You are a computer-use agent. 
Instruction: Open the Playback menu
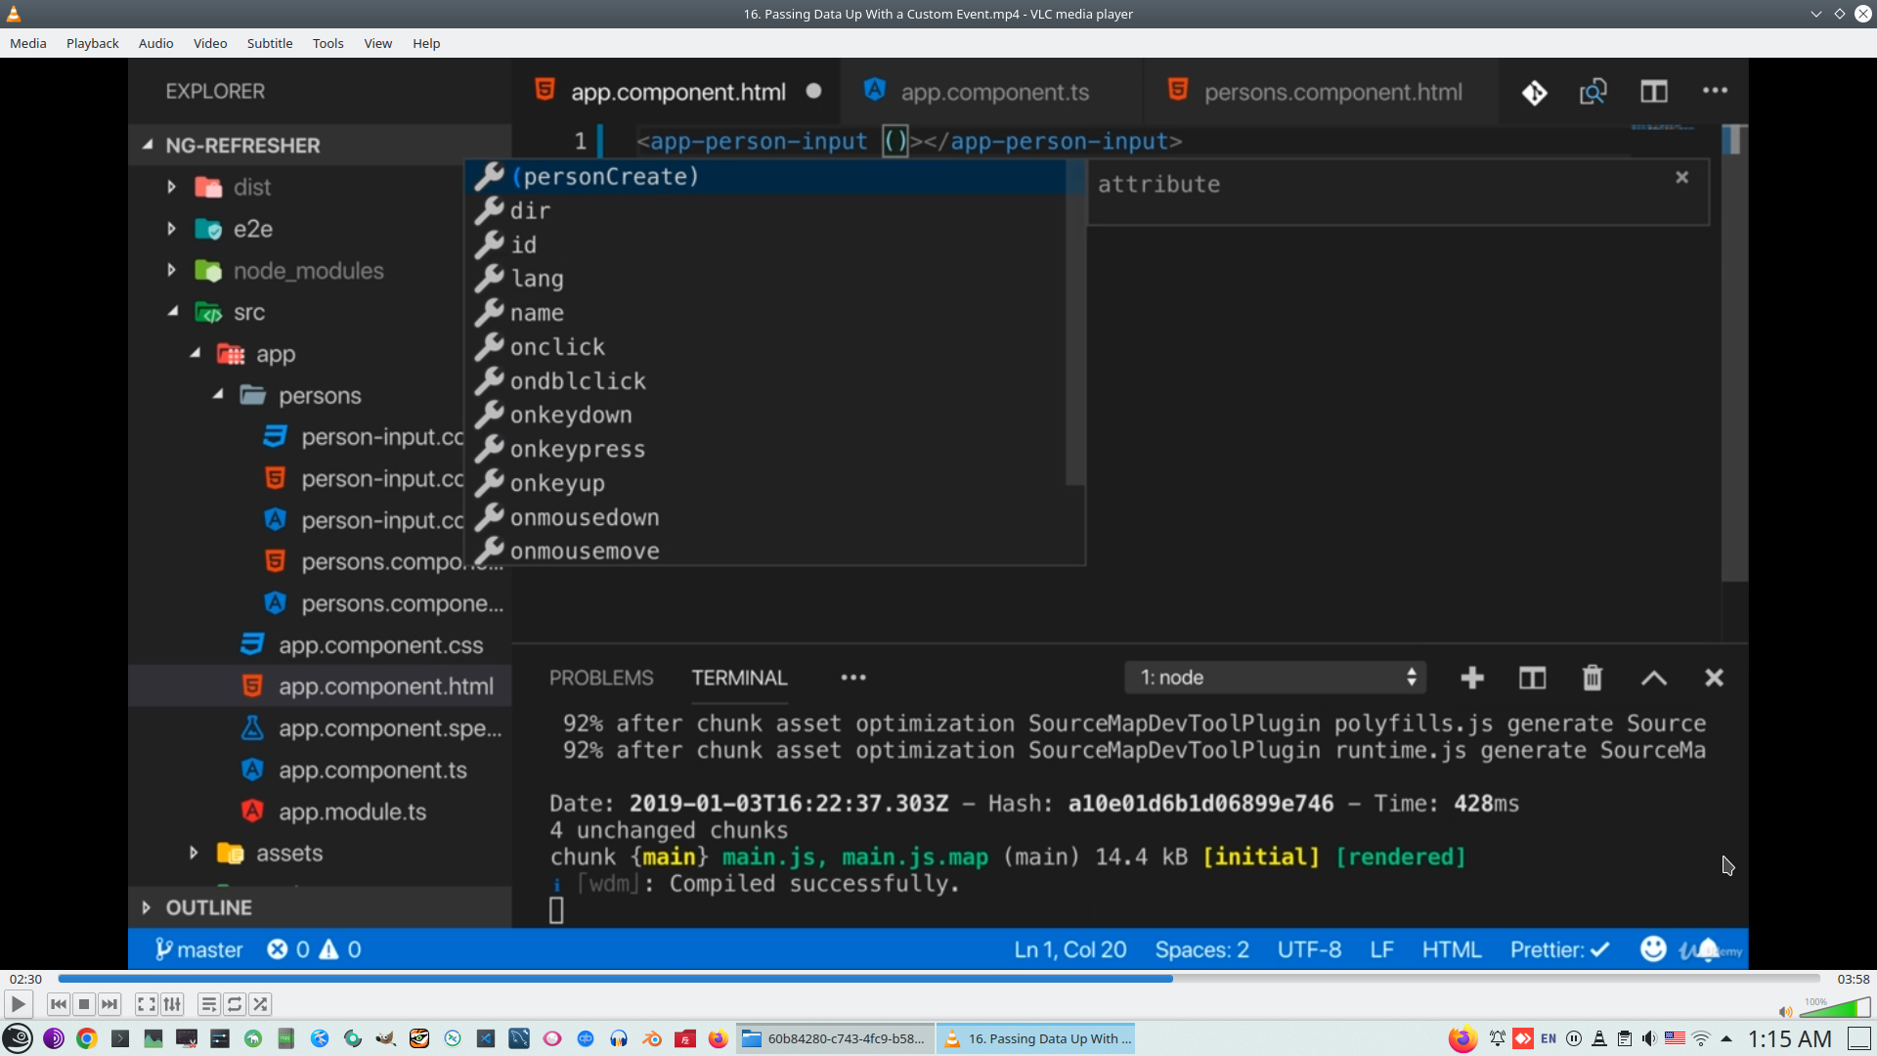pos(92,43)
